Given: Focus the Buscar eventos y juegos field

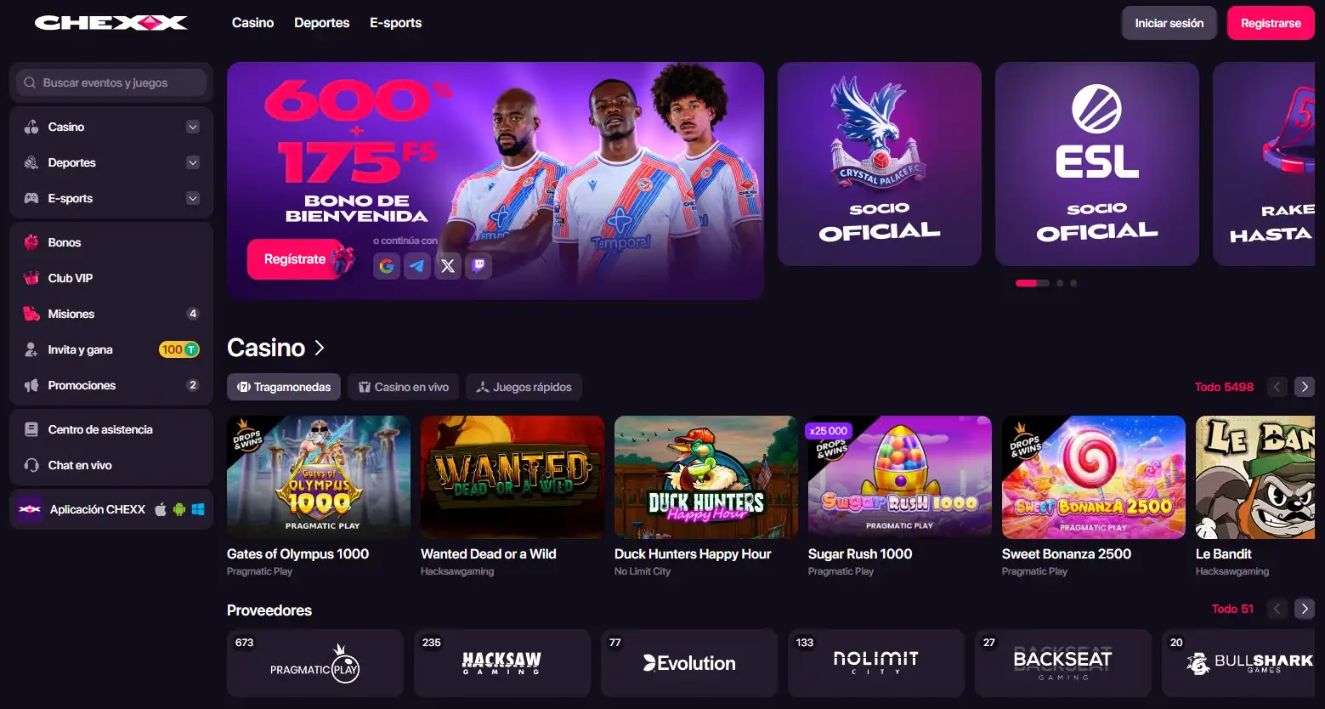Looking at the screenshot, I should 111,82.
